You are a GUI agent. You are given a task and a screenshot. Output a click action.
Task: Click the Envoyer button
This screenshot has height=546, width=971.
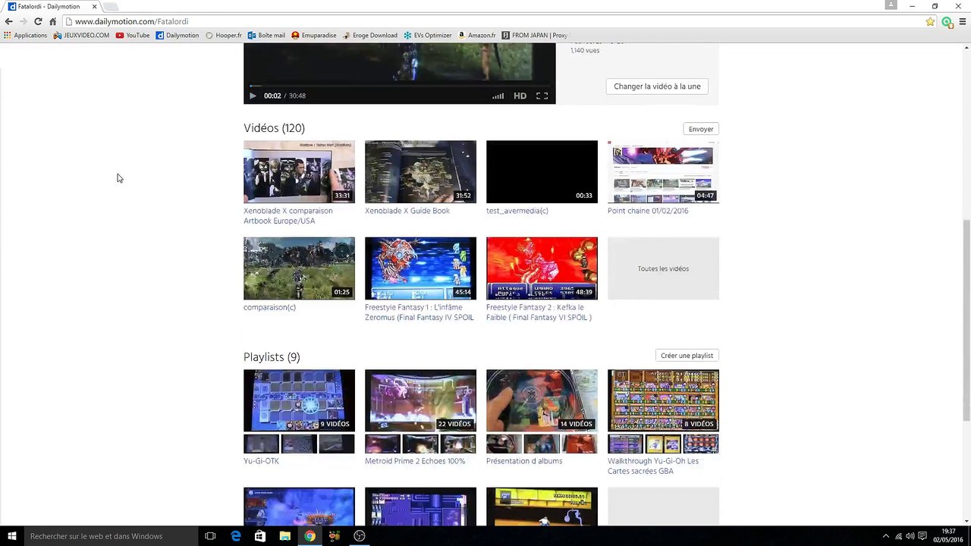701,129
